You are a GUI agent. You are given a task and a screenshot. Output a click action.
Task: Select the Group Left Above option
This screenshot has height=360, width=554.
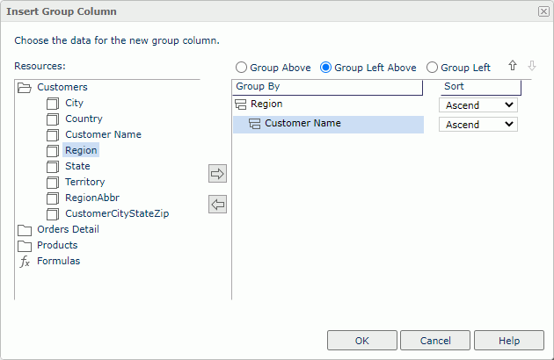325,68
